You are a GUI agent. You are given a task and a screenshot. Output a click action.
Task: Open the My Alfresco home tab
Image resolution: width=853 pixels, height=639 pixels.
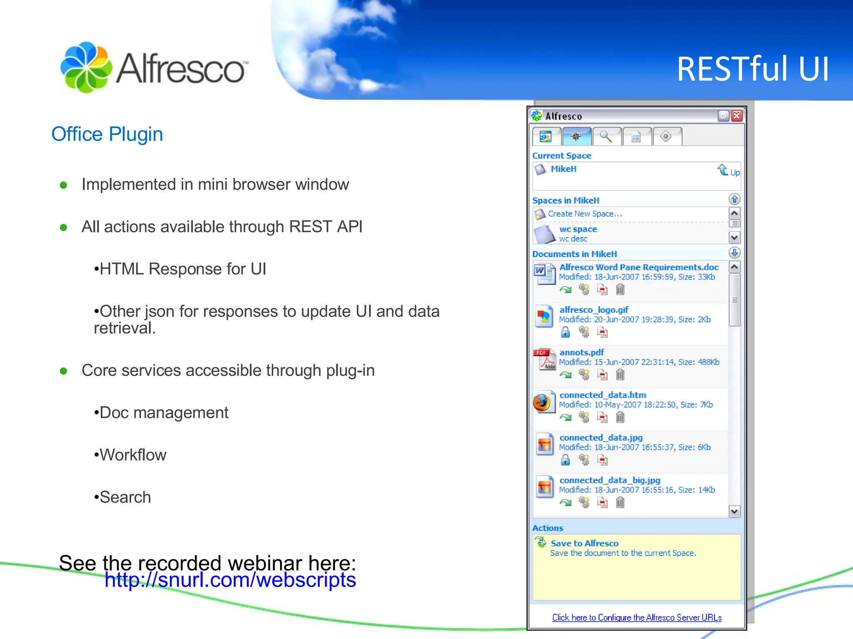(546, 136)
